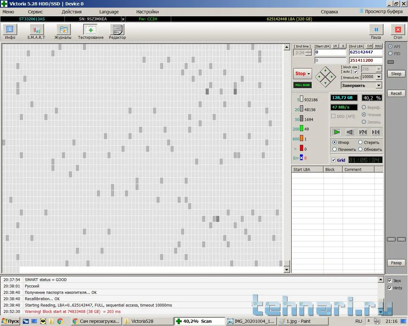
Task: Open the Меню menu
Action: 8,12
